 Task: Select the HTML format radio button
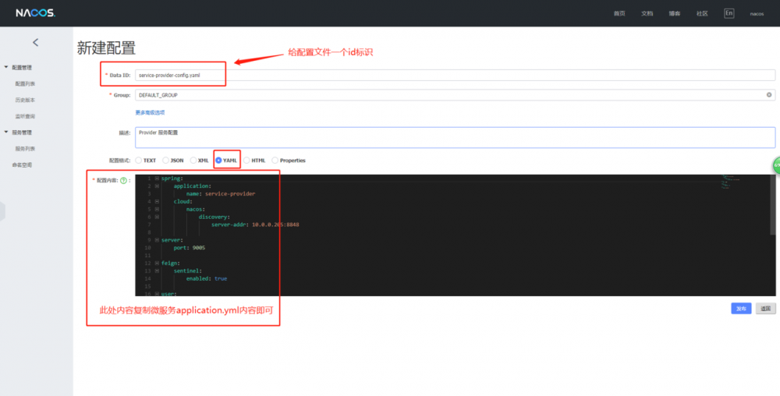[246, 161]
